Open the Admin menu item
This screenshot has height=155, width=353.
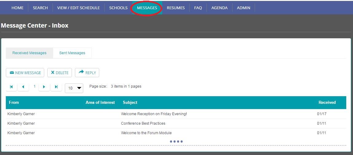(244, 8)
